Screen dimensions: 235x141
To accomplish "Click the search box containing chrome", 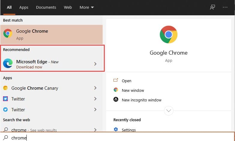I will pyautogui.click(x=120, y=138).
